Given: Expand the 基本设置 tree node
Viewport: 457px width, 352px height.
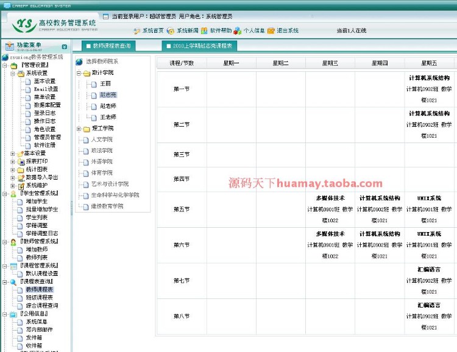Looking at the screenshot, I should [13, 153].
